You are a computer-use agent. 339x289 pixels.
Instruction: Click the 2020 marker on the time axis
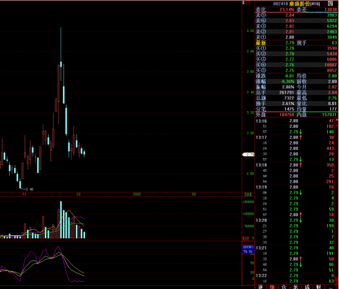tap(137, 194)
